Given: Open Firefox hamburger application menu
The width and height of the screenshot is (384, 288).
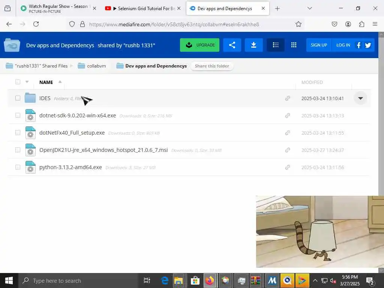Looking at the screenshot, I should [x=375, y=24].
